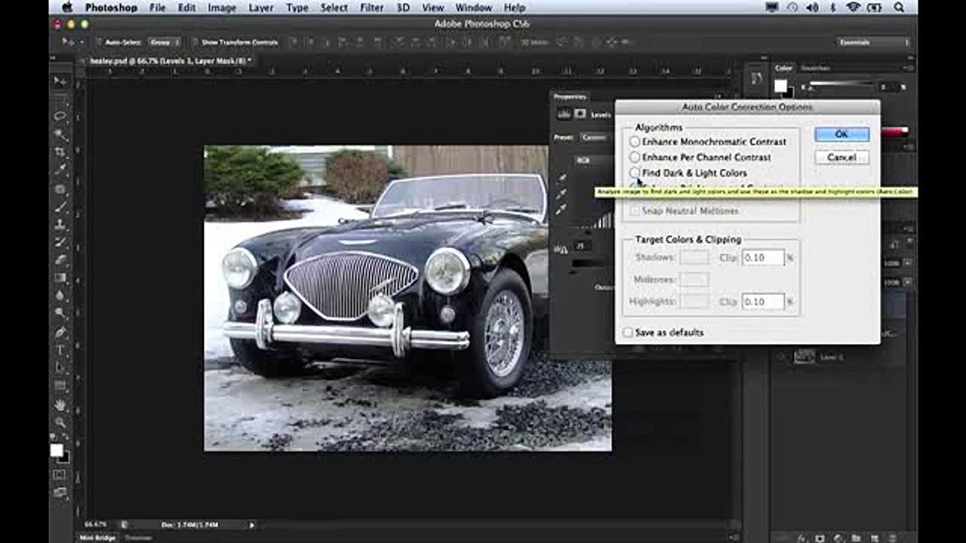Change the screen mode icon in toolbox

60,493
